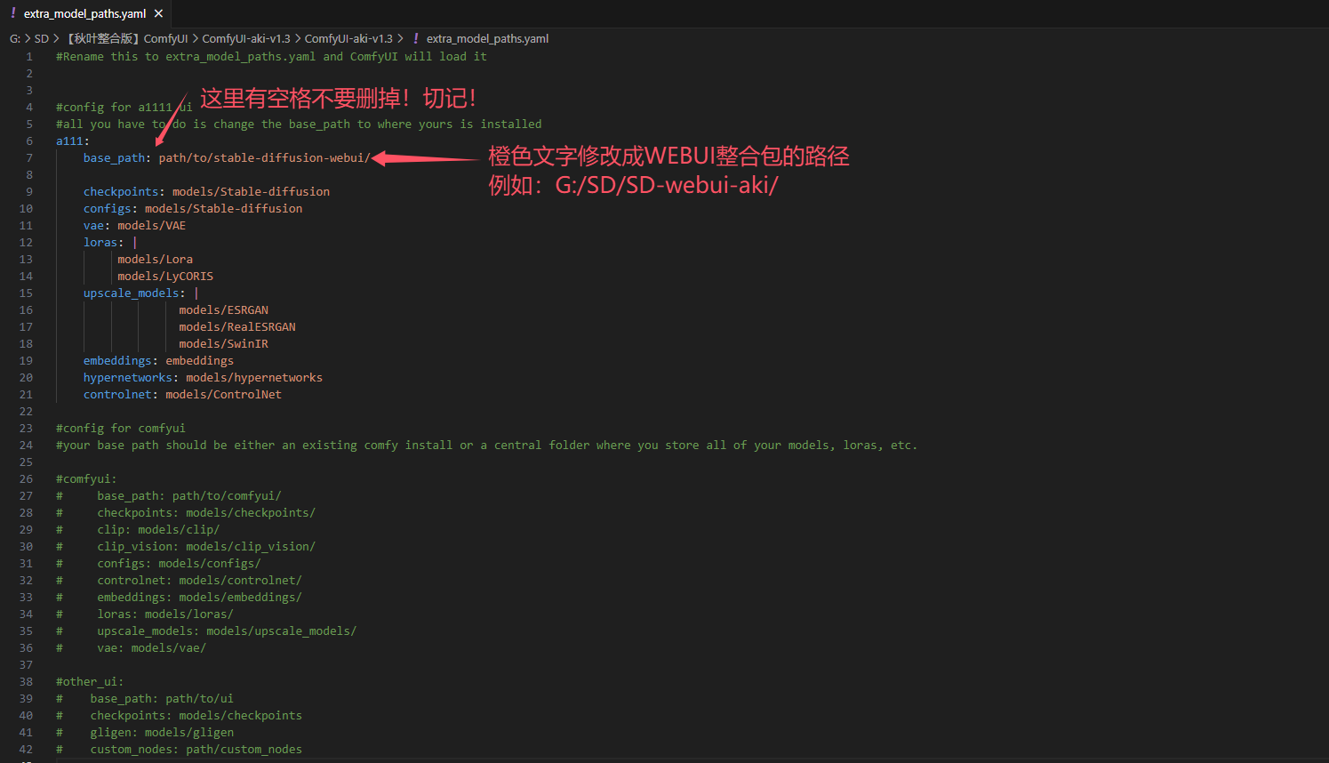Place cursor on base_path key

[x=114, y=157]
